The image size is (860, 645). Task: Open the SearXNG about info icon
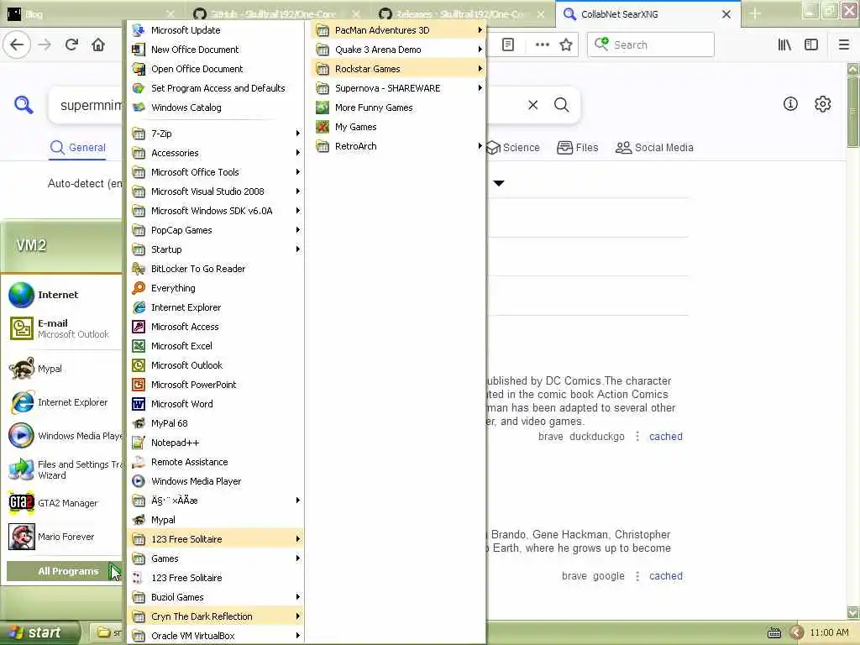pyautogui.click(x=790, y=104)
